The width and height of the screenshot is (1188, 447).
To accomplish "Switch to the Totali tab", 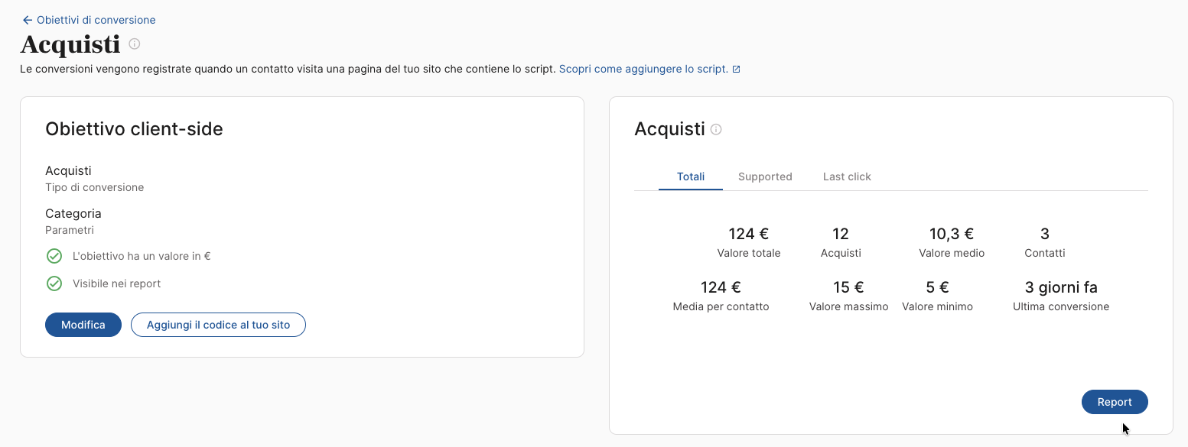I will (x=691, y=177).
